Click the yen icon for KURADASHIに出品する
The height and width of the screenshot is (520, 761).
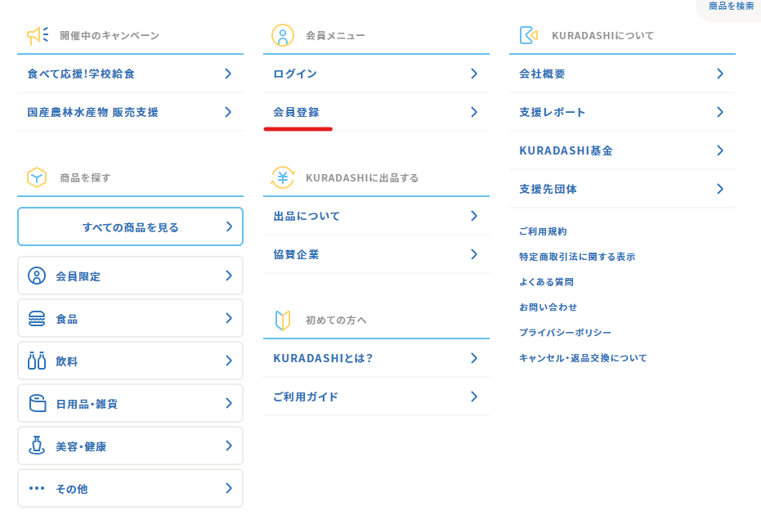pyautogui.click(x=283, y=177)
